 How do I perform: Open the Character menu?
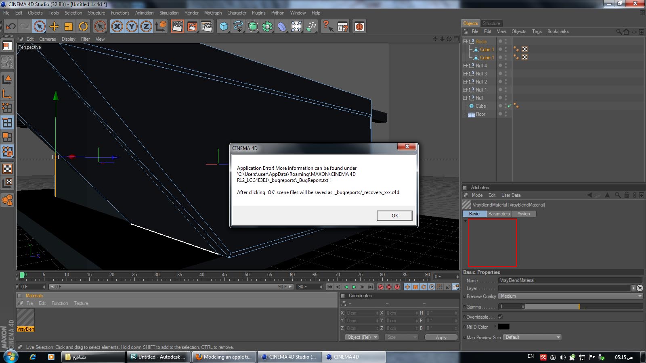pos(237,13)
